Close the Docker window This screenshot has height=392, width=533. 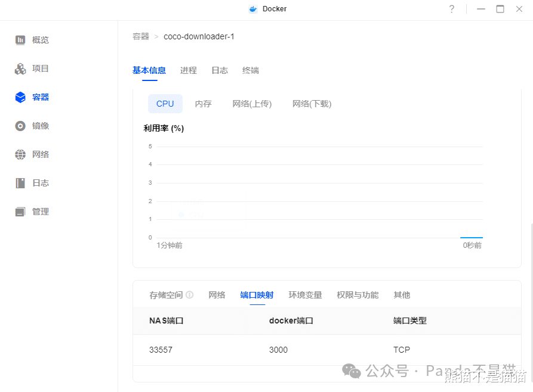pos(519,9)
